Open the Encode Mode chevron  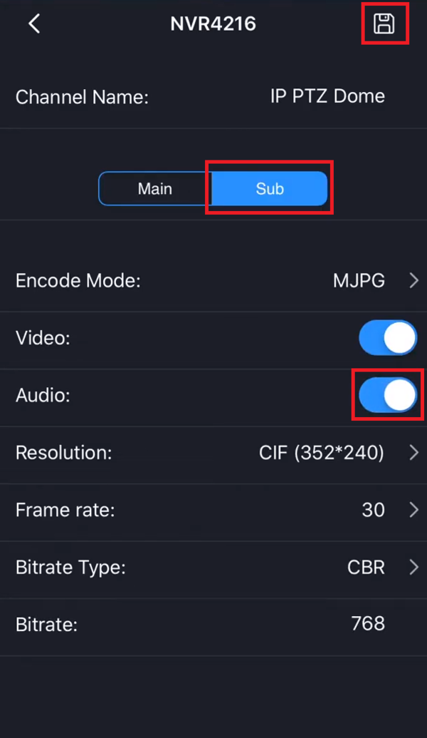coord(414,281)
